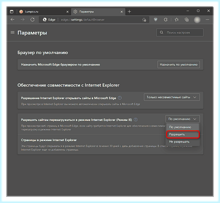Open the Collections icon

point(187,20)
